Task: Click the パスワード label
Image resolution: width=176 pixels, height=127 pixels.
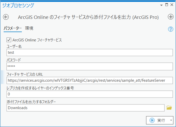Action: pyautogui.click(x=14, y=60)
